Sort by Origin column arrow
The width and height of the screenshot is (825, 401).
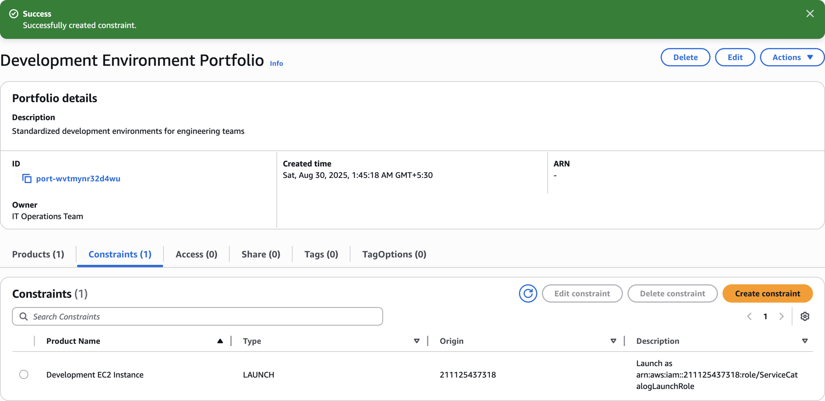click(x=613, y=341)
